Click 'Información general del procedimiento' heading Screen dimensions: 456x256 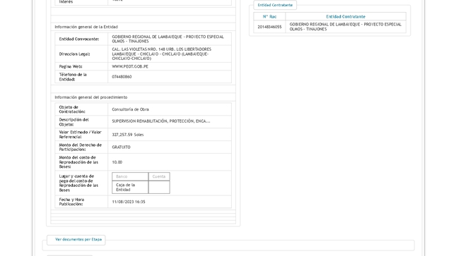91,97
